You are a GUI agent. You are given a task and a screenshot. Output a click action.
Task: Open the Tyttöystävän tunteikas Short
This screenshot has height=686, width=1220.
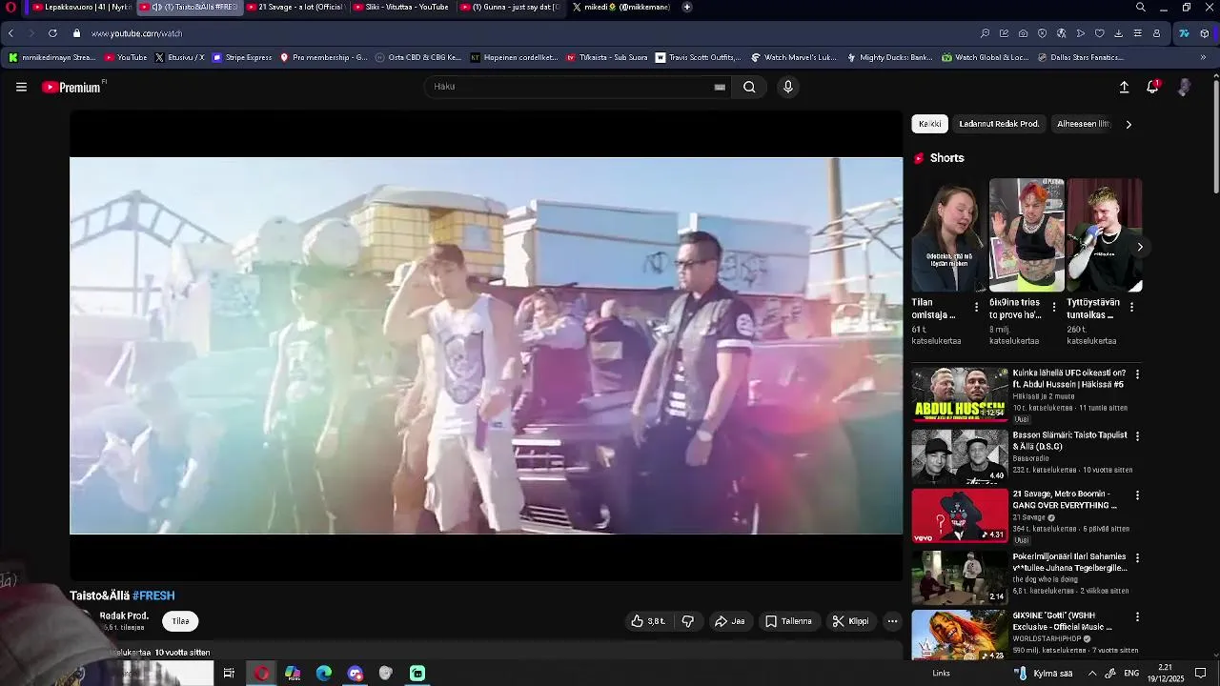(x=1105, y=234)
